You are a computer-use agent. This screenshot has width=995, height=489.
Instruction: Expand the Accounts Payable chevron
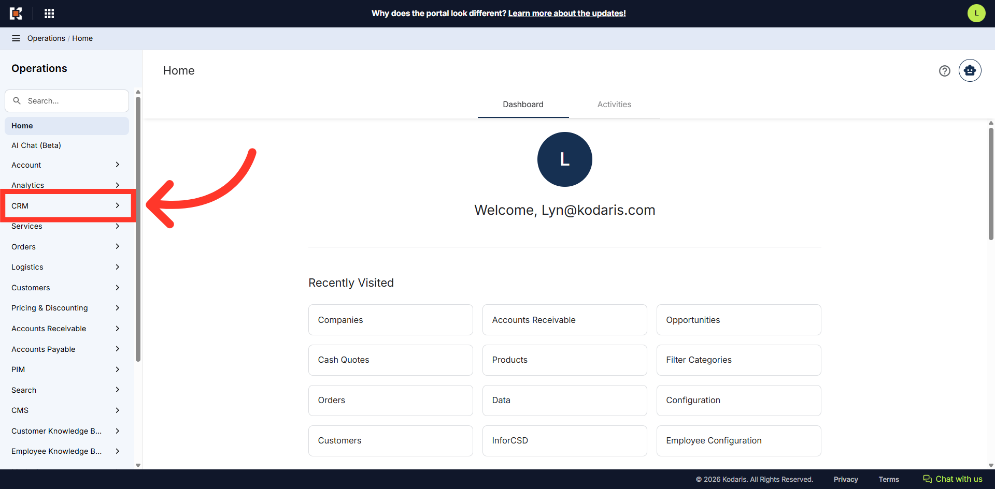pos(118,349)
